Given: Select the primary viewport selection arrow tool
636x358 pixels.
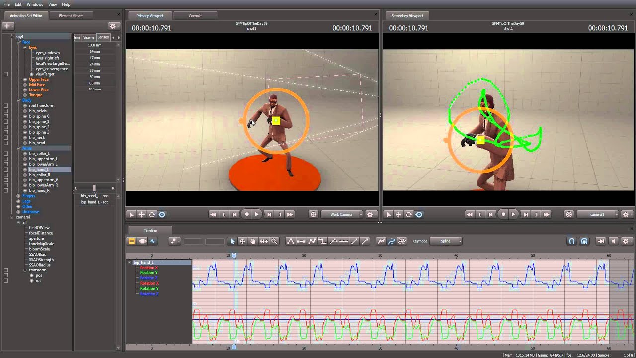Looking at the screenshot, I should tap(131, 214).
